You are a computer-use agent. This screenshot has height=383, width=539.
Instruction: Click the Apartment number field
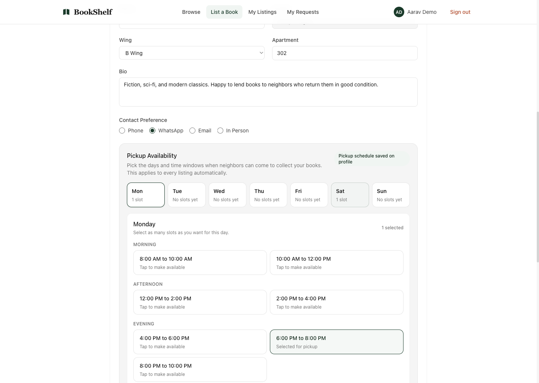pyautogui.click(x=344, y=53)
